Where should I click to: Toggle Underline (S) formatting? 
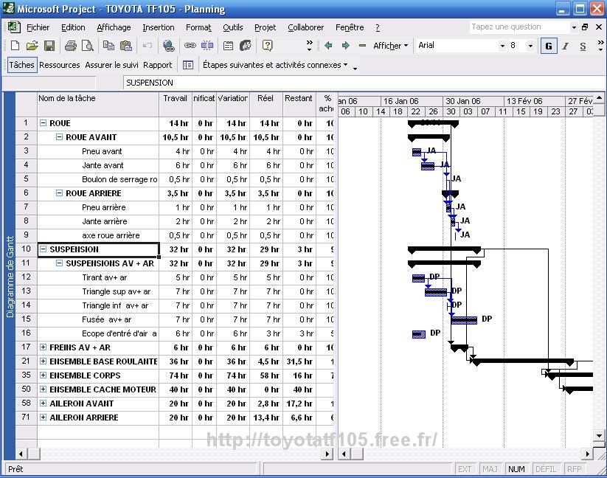pyautogui.click(x=583, y=46)
